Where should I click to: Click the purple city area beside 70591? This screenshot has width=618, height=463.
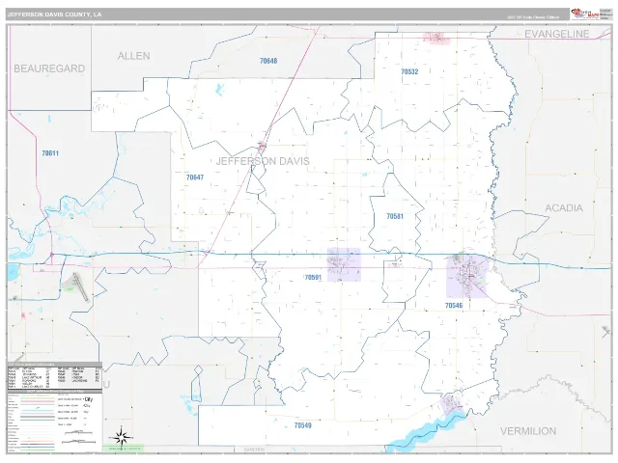click(x=344, y=264)
